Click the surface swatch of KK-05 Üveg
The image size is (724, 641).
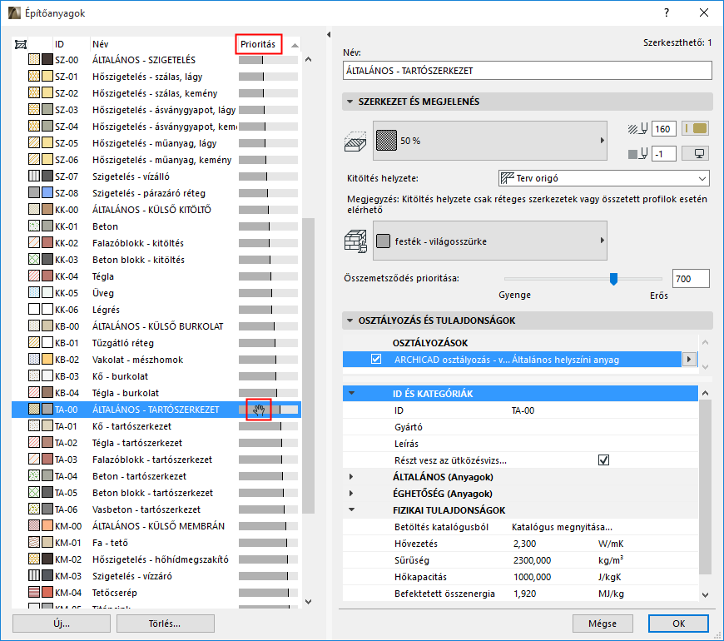pyautogui.click(x=47, y=293)
